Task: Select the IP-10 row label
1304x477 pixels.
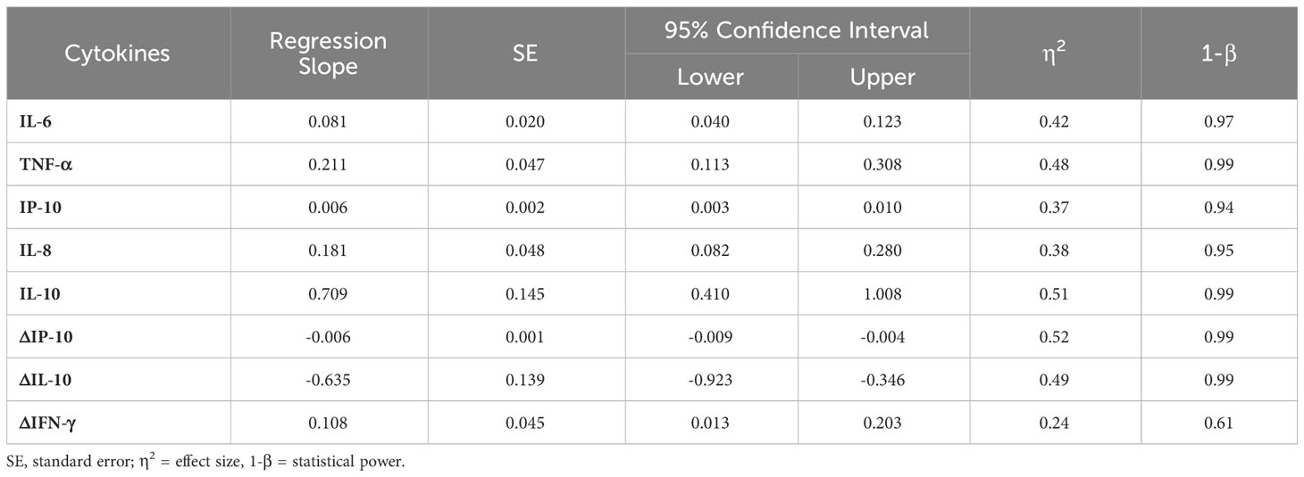Action: point(41,207)
